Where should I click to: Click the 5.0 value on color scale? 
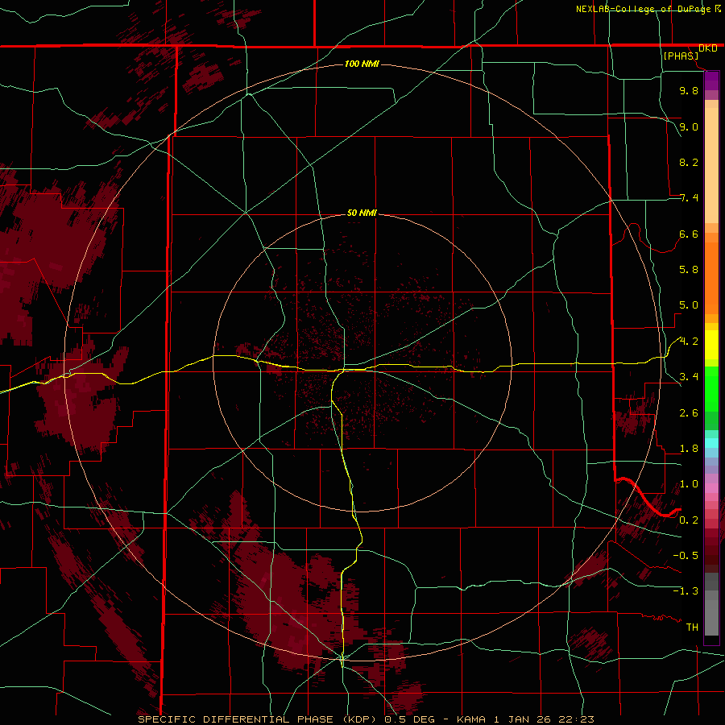(689, 305)
